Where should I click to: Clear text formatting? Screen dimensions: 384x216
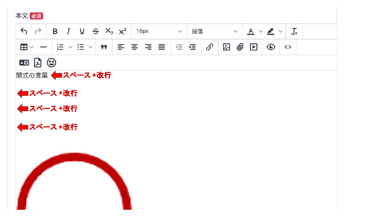pyautogui.click(x=294, y=31)
